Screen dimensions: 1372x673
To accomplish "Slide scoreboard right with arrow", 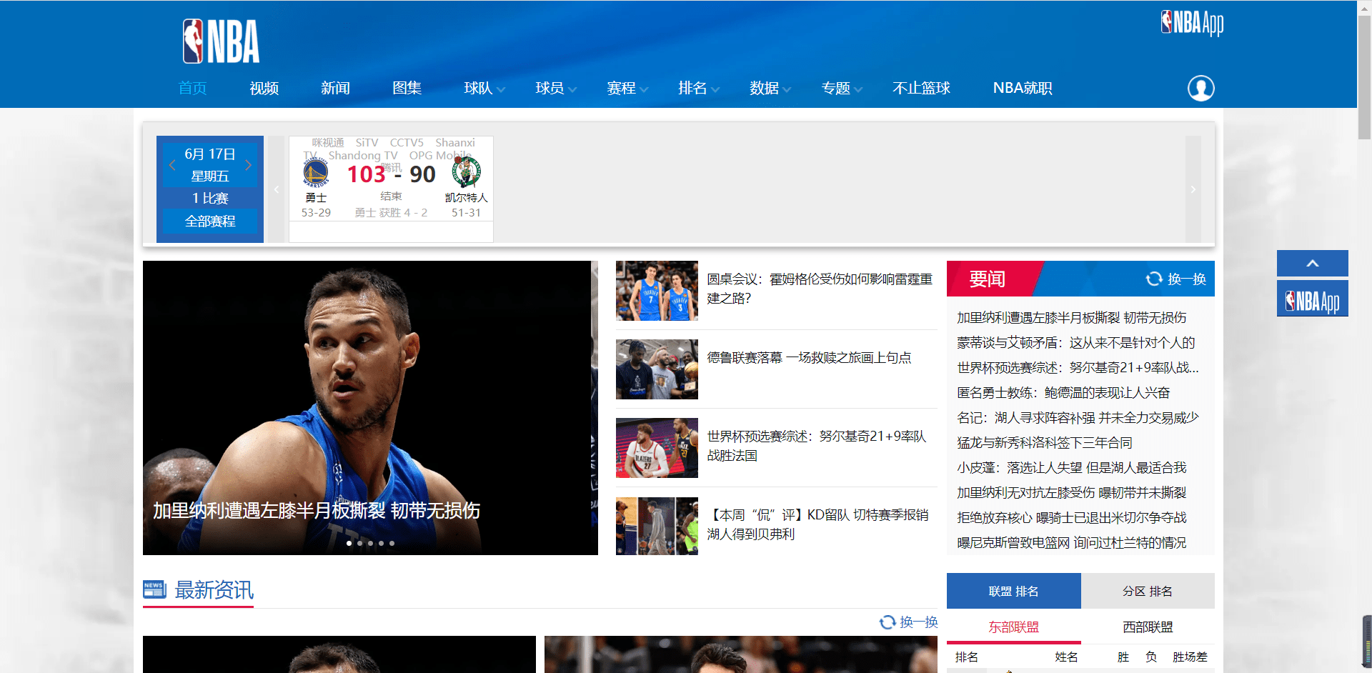I will (x=1193, y=189).
